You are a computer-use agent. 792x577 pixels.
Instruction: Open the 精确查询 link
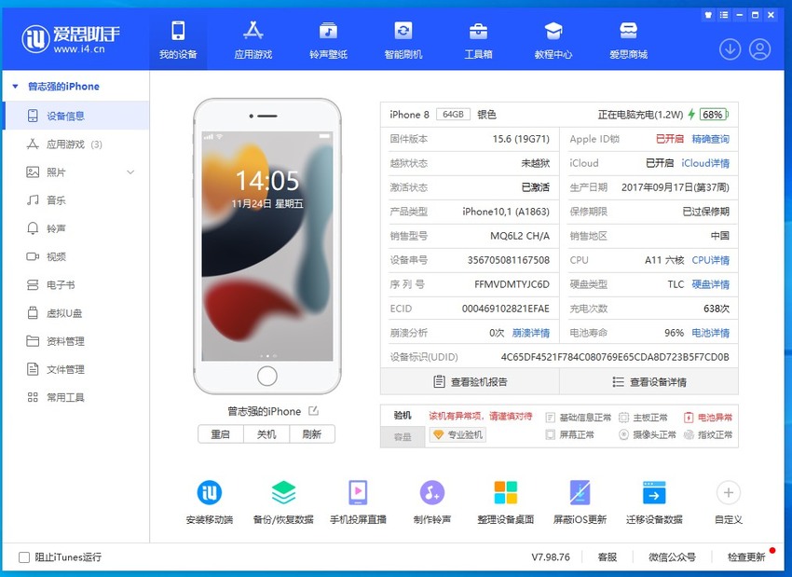tap(710, 139)
